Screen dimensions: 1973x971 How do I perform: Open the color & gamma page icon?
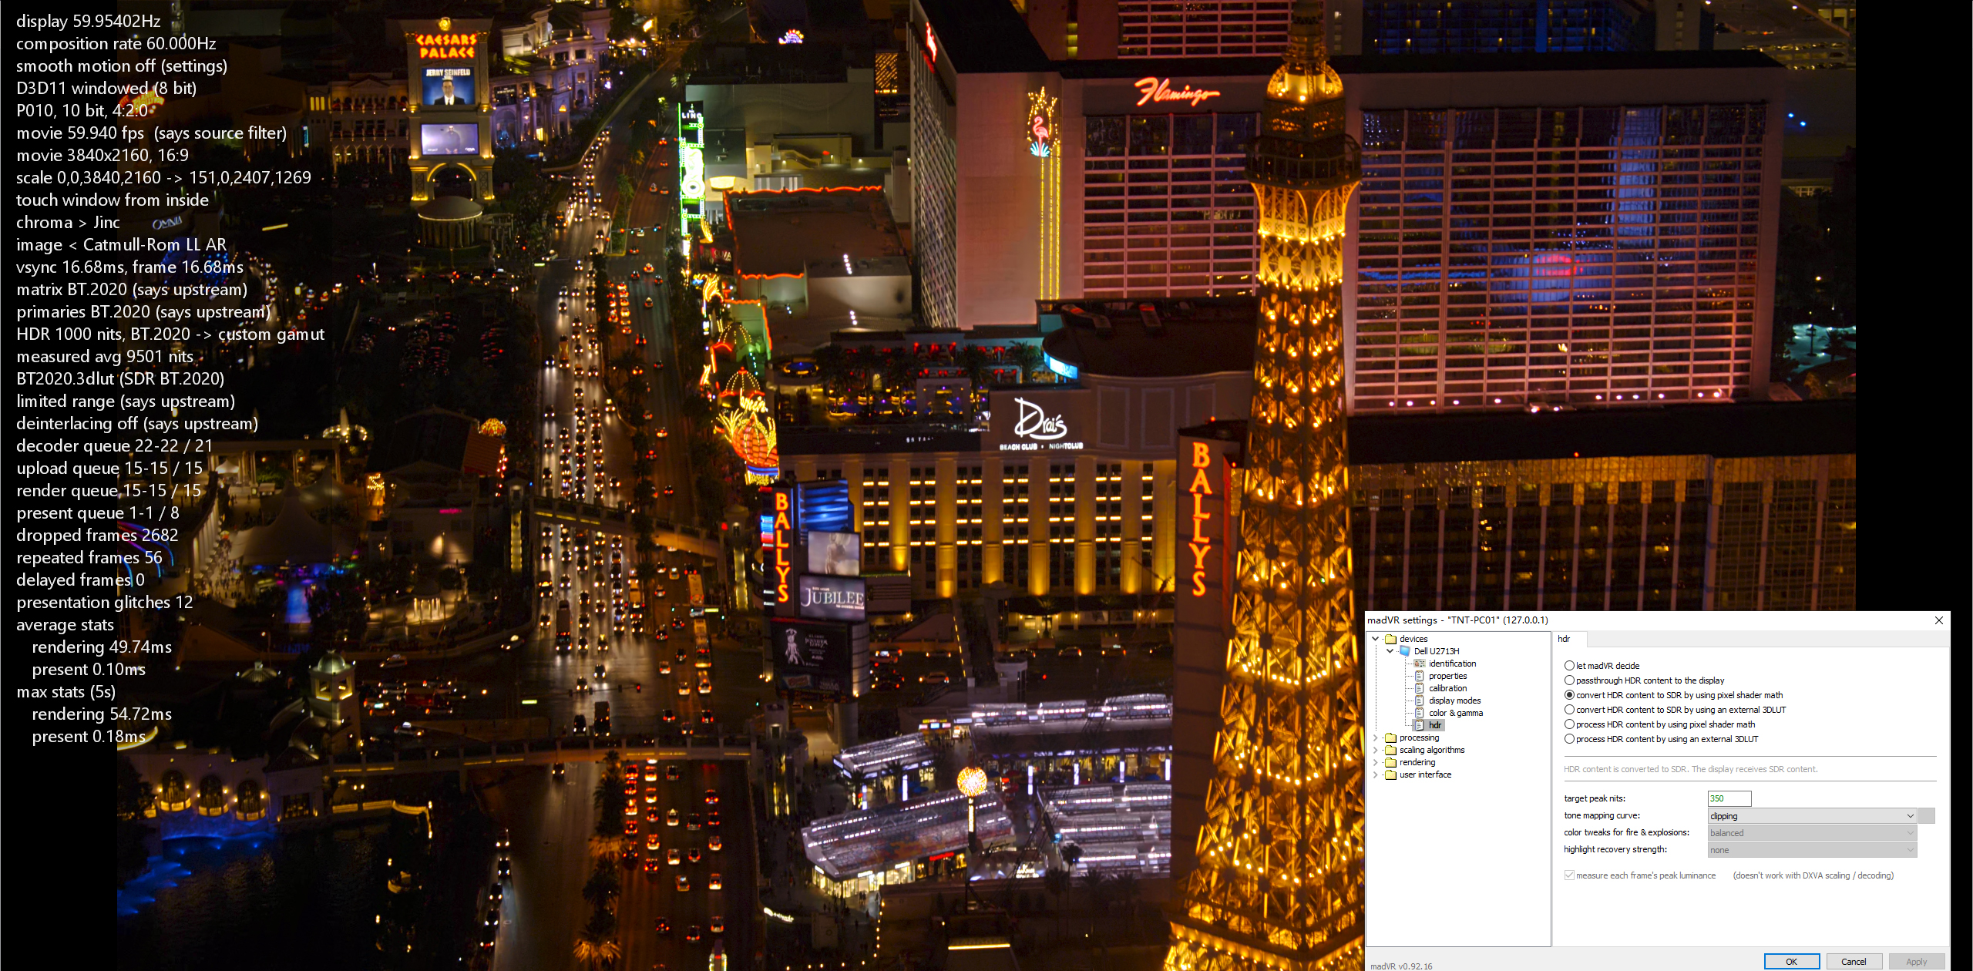(x=1419, y=713)
